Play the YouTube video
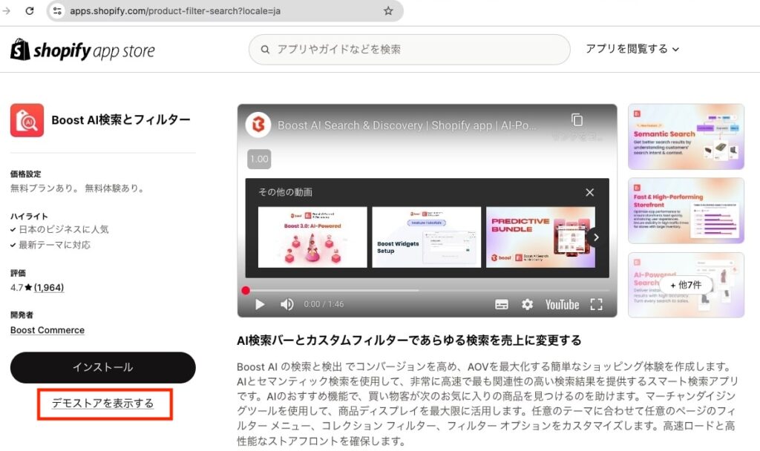Viewport: 760px width, 451px height. [260, 304]
